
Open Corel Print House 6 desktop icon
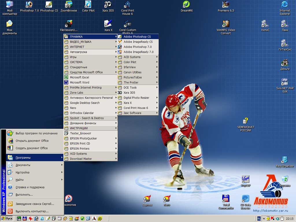point(127,8)
